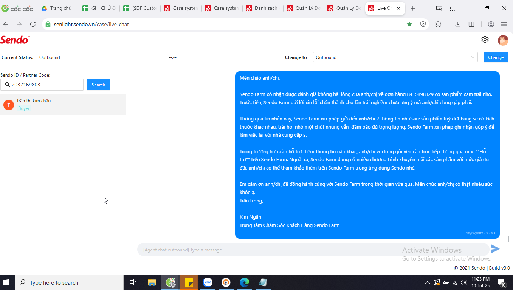Open the browser extensions puzzle icon
Screen dimensions: 513x290
[438, 24]
